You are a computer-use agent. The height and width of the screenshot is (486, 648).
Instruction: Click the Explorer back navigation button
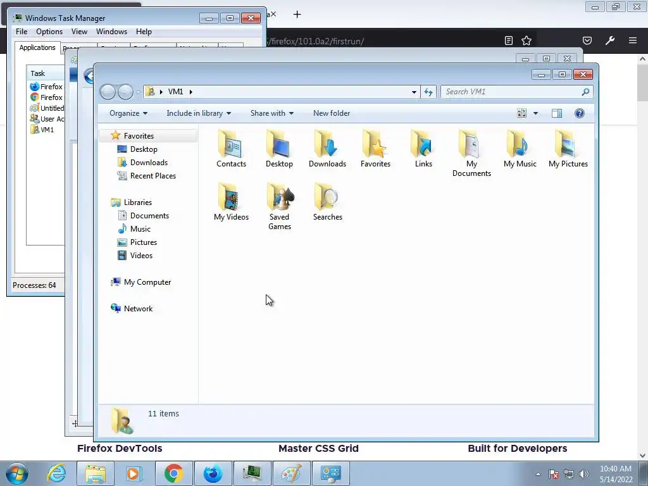point(108,92)
